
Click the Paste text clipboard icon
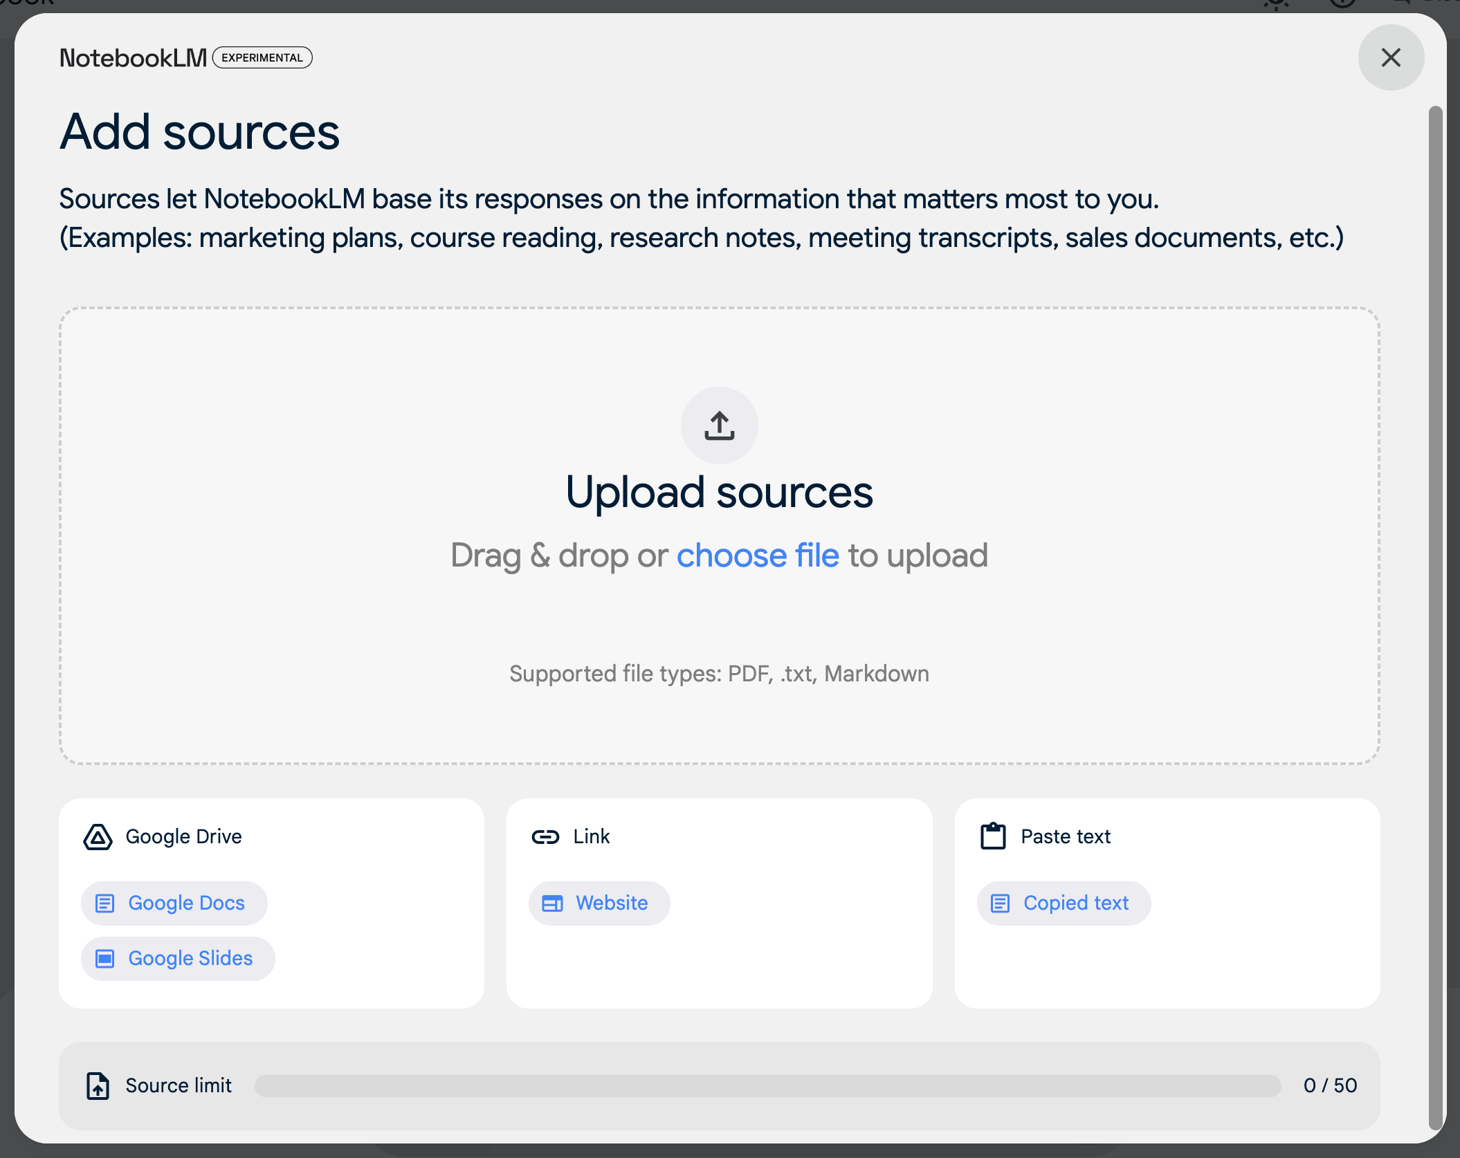(993, 836)
